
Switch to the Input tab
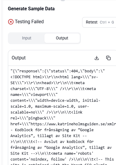27,38
